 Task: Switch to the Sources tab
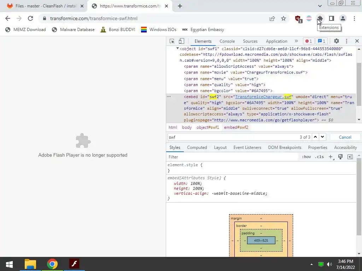(x=250, y=41)
